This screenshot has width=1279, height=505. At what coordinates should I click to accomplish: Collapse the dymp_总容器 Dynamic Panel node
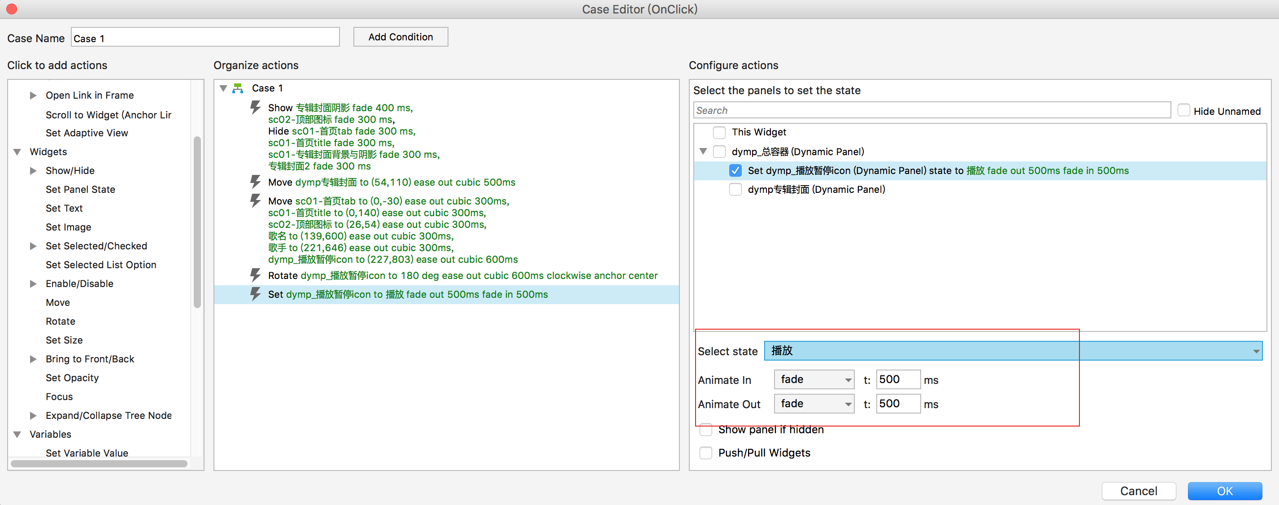pos(703,152)
